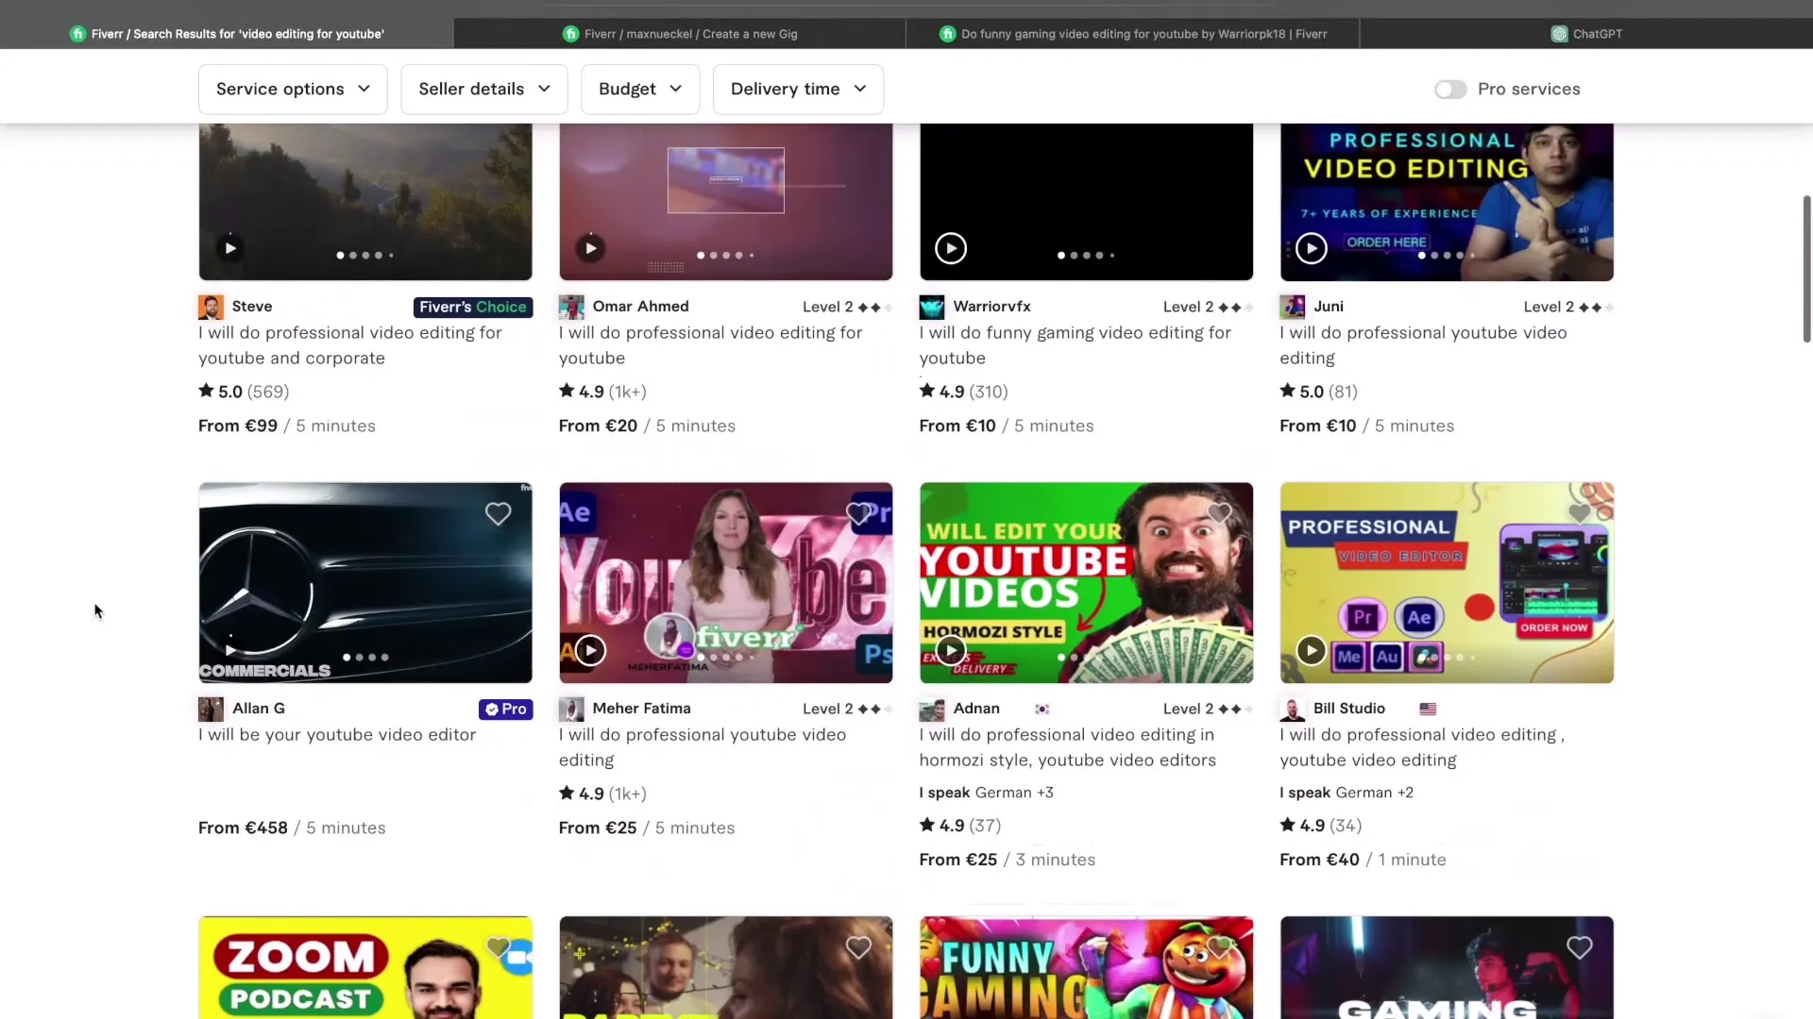Image resolution: width=1813 pixels, height=1019 pixels.
Task: Click 'I speak German +3' text
Action: pyautogui.click(x=987, y=793)
